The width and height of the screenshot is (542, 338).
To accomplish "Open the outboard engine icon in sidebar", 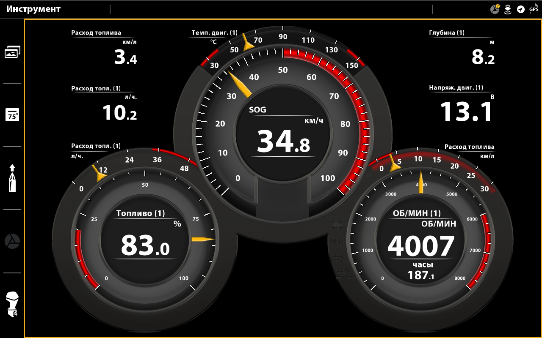I will pos(12,304).
